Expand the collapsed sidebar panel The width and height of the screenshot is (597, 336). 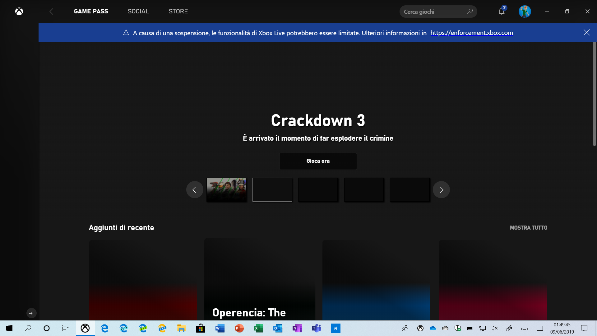point(31,313)
